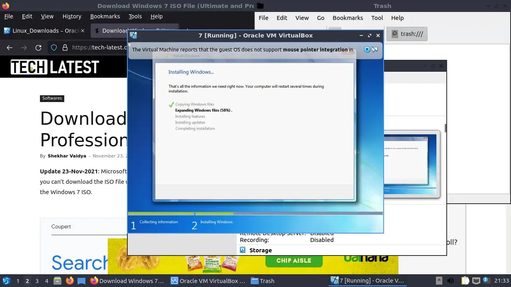511x287 pixels.
Task: Click the Installing updates step
Action: tap(190, 122)
